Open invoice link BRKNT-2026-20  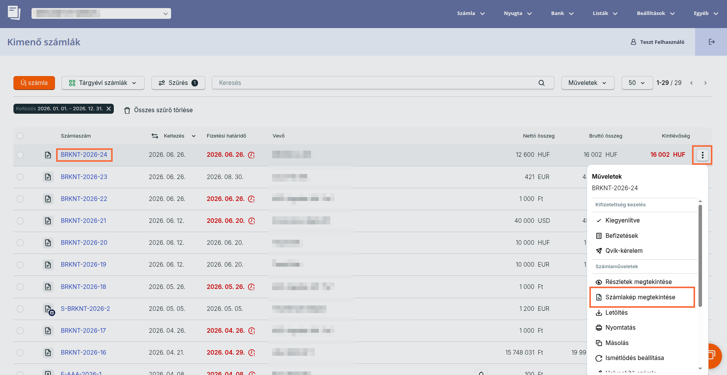click(x=84, y=243)
